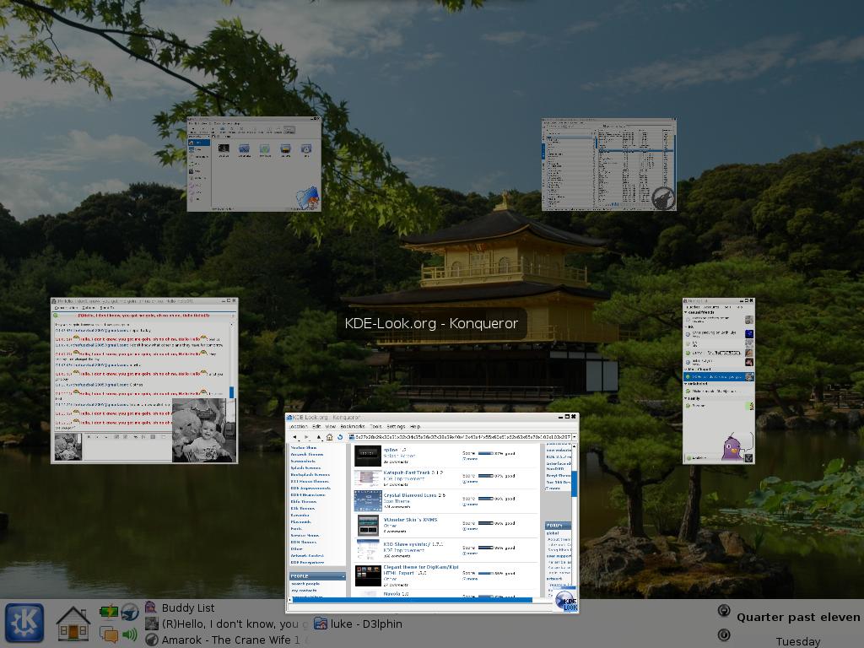Open the KDE K menu launcher
Viewport: 864px width, 648px height.
[x=24, y=623]
